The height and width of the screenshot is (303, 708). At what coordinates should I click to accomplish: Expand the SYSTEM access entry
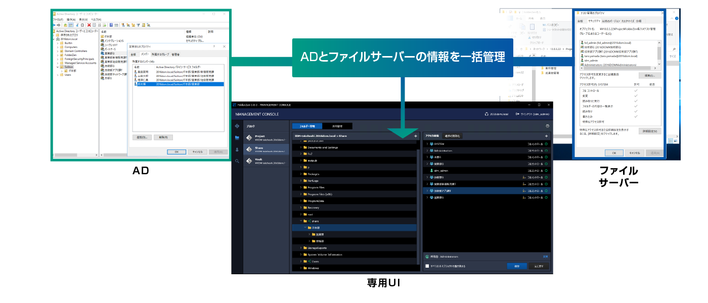[427, 144]
